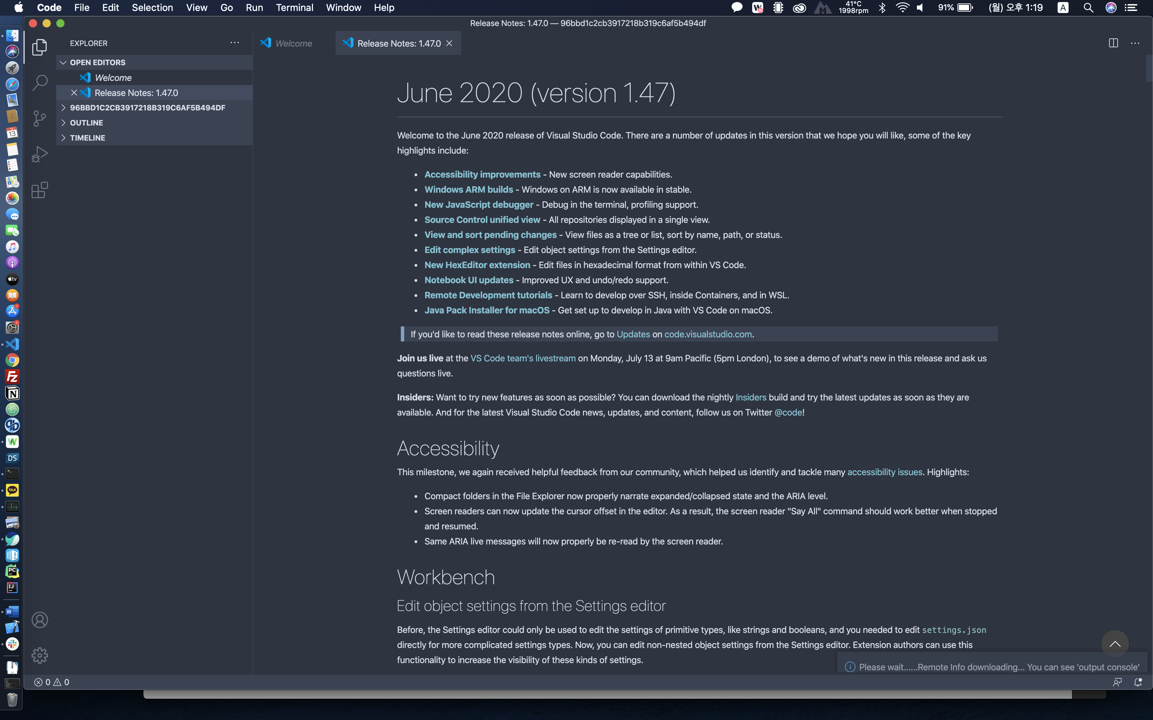Open the Source Control view
Screen dimensions: 1153x720
tap(39, 118)
